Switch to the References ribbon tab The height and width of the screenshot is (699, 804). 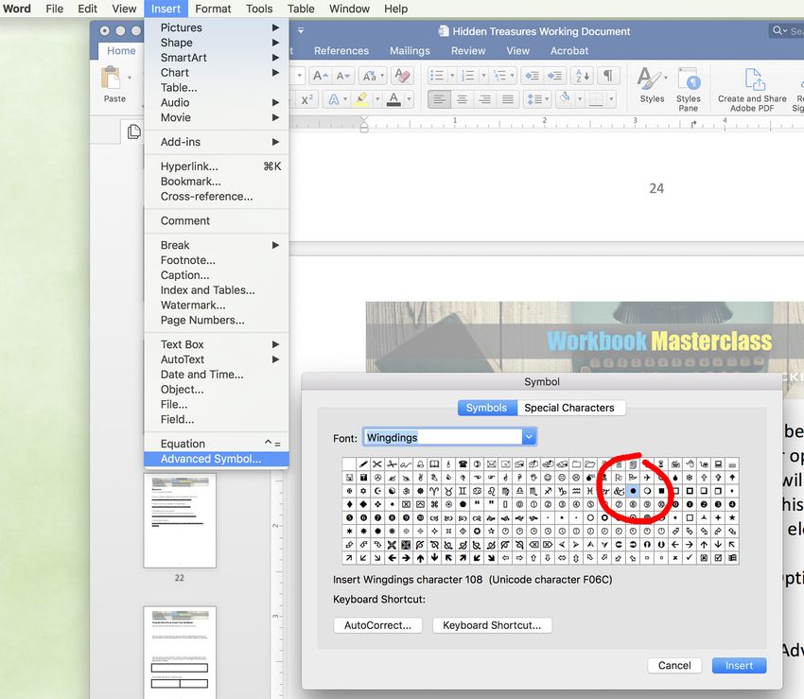pos(341,51)
